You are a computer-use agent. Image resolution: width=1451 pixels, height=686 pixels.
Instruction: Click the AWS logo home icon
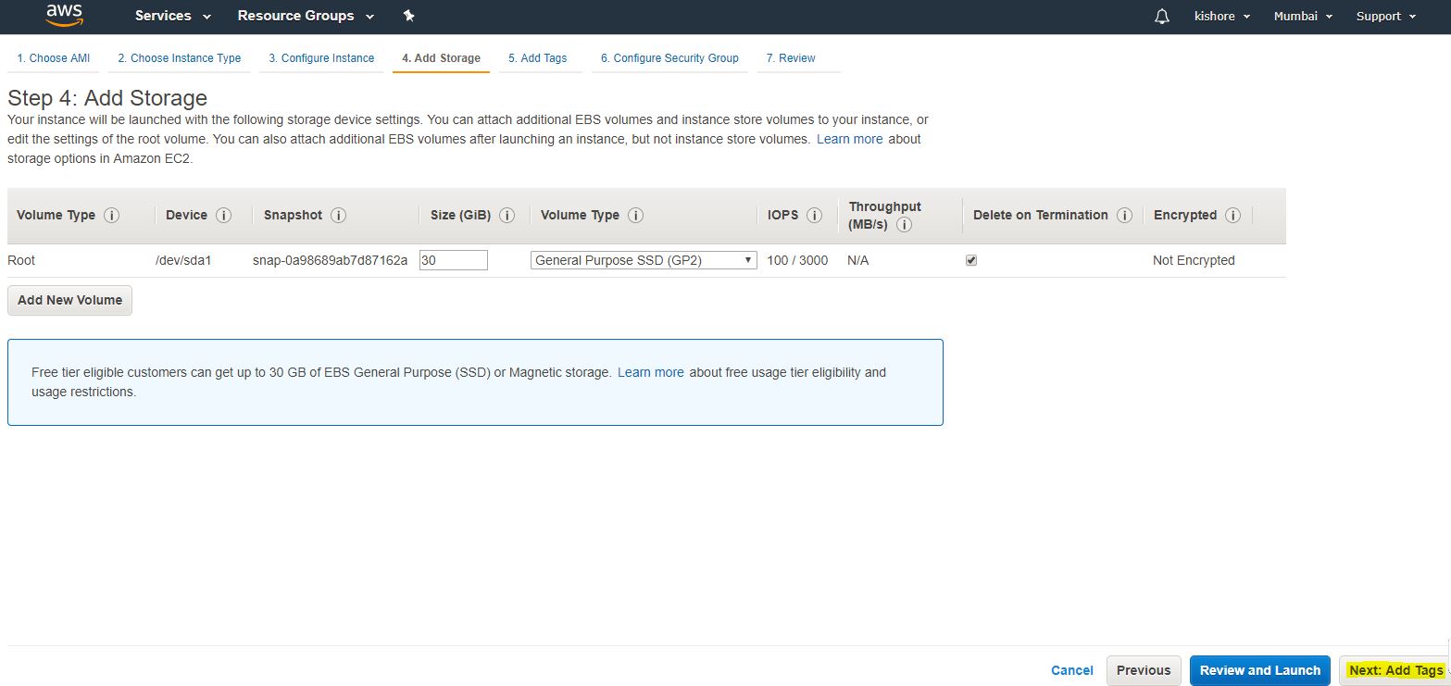point(64,16)
